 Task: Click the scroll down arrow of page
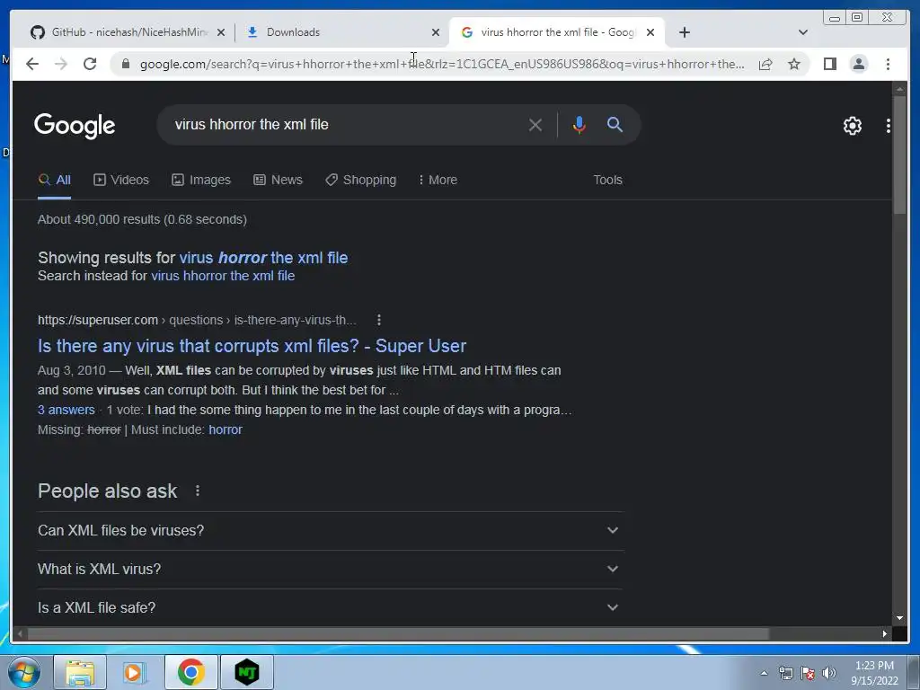(899, 618)
